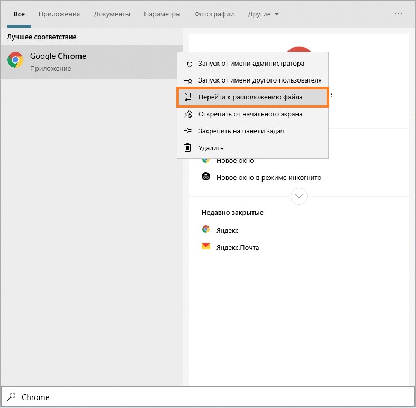Click the trash can delete icon
Screen dimensions: 416x408
tap(187, 148)
